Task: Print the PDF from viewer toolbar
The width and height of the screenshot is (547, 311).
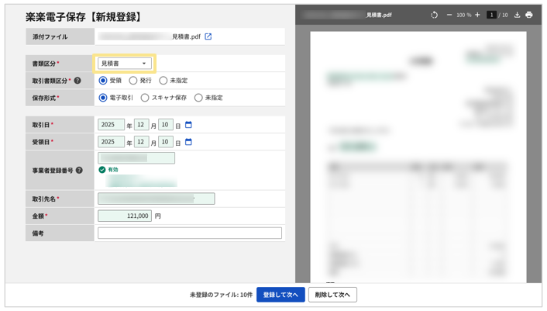Action: click(529, 15)
